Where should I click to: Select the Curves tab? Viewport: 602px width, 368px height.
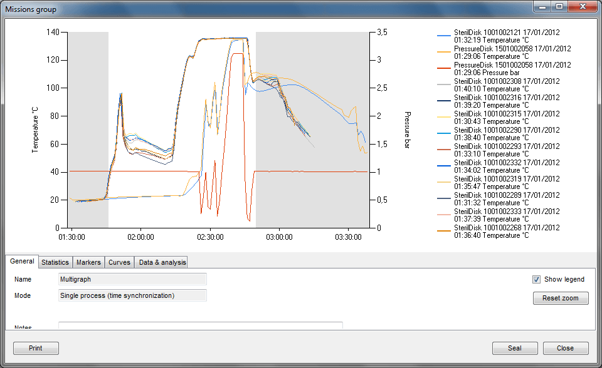point(119,262)
